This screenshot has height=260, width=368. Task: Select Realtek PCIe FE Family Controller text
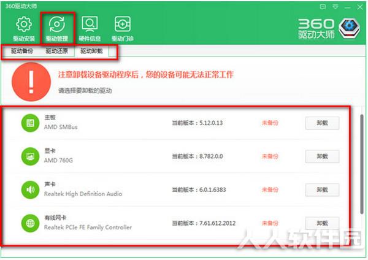click(x=88, y=227)
